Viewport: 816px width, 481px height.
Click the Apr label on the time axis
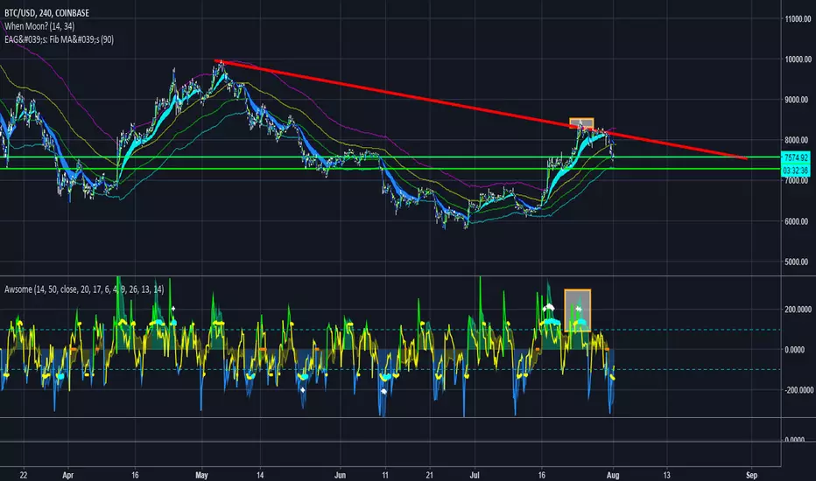[67, 475]
